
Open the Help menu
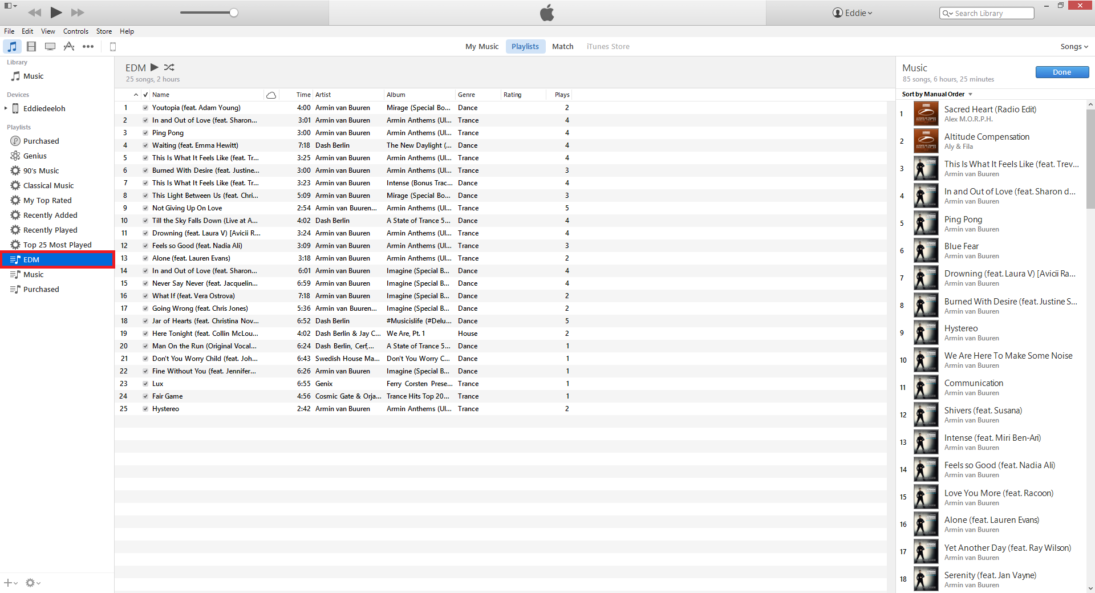127,31
